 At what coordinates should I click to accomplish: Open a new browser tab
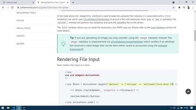click(73, 2)
